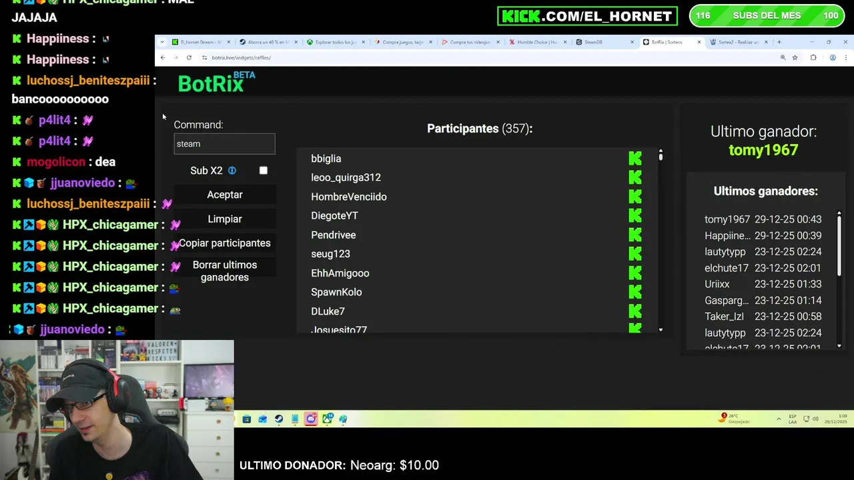Click winner row elchute17 23-12-25 02:01
Image resolution: width=854 pixels, height=480 pixels.
click(763, 268)
